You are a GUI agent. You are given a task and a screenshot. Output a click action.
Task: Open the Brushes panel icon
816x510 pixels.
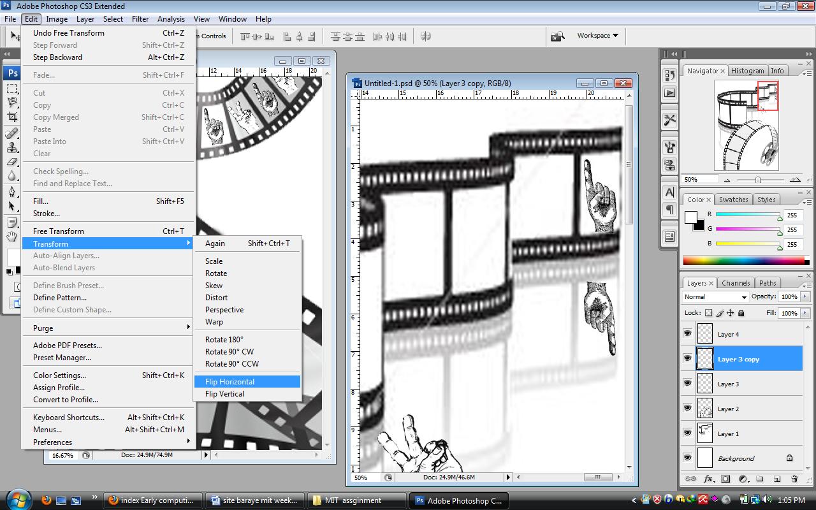[x=669, y=148]
